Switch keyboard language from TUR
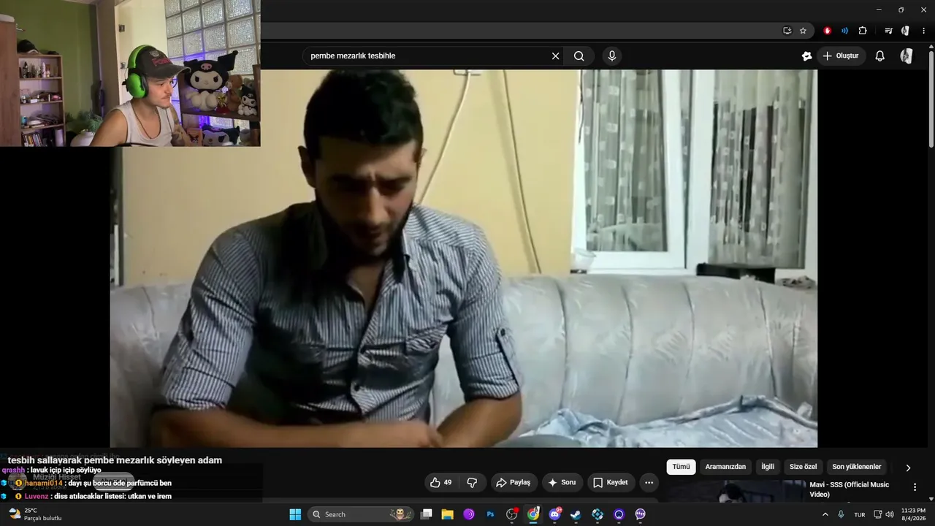This screenshot has width=935, height=526. [860, 514]
